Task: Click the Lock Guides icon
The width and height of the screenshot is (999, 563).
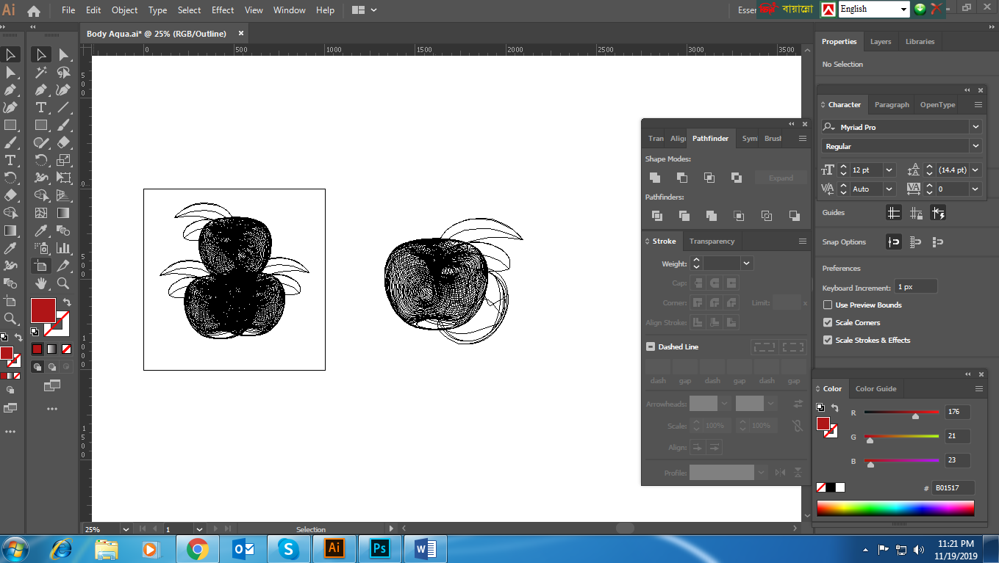Action: point(916,213)
